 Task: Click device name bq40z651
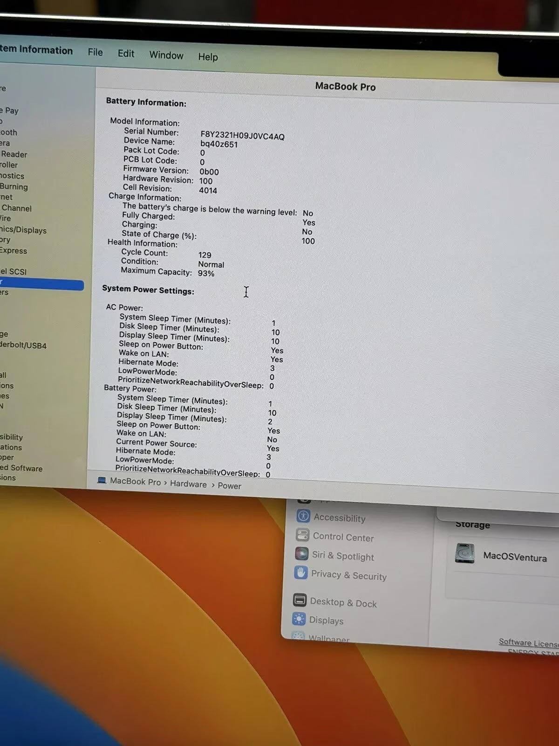click(219, 144)
